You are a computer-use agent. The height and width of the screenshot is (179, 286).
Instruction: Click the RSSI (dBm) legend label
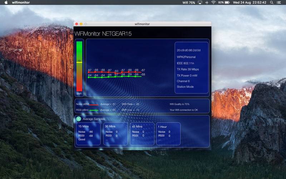coord(82,110)
